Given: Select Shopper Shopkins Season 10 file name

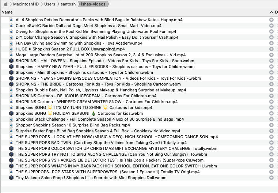Looking at the screenshot, I should [x=73, y=125].
